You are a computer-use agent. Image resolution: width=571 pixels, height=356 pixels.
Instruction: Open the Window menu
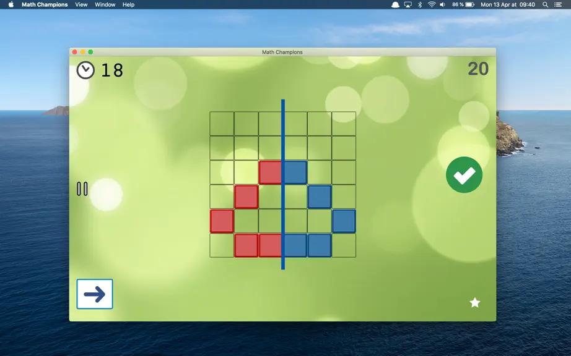pyautogui.click(x=105, y=5)
